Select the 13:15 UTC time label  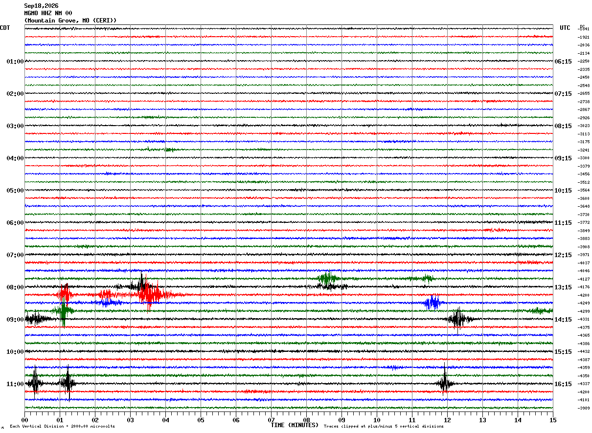[x=563, y=287]
